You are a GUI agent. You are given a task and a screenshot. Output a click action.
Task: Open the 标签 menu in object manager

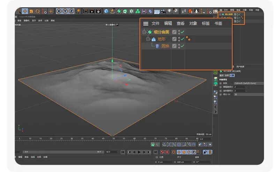click(206, 23)
